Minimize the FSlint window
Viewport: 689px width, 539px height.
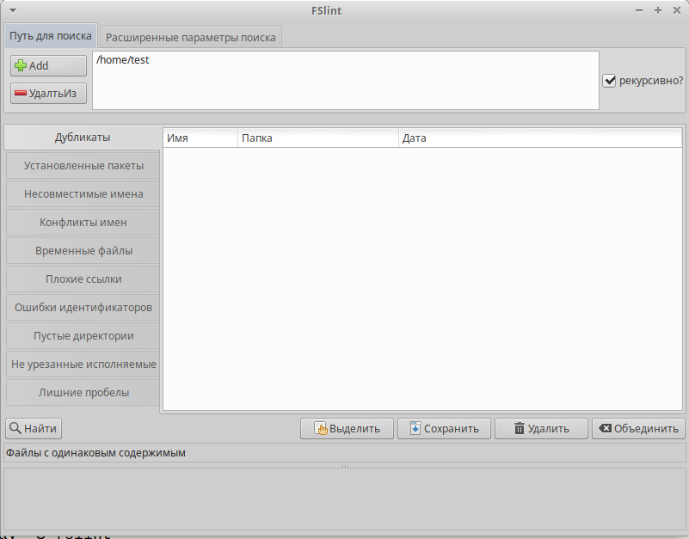coord(639,10)
